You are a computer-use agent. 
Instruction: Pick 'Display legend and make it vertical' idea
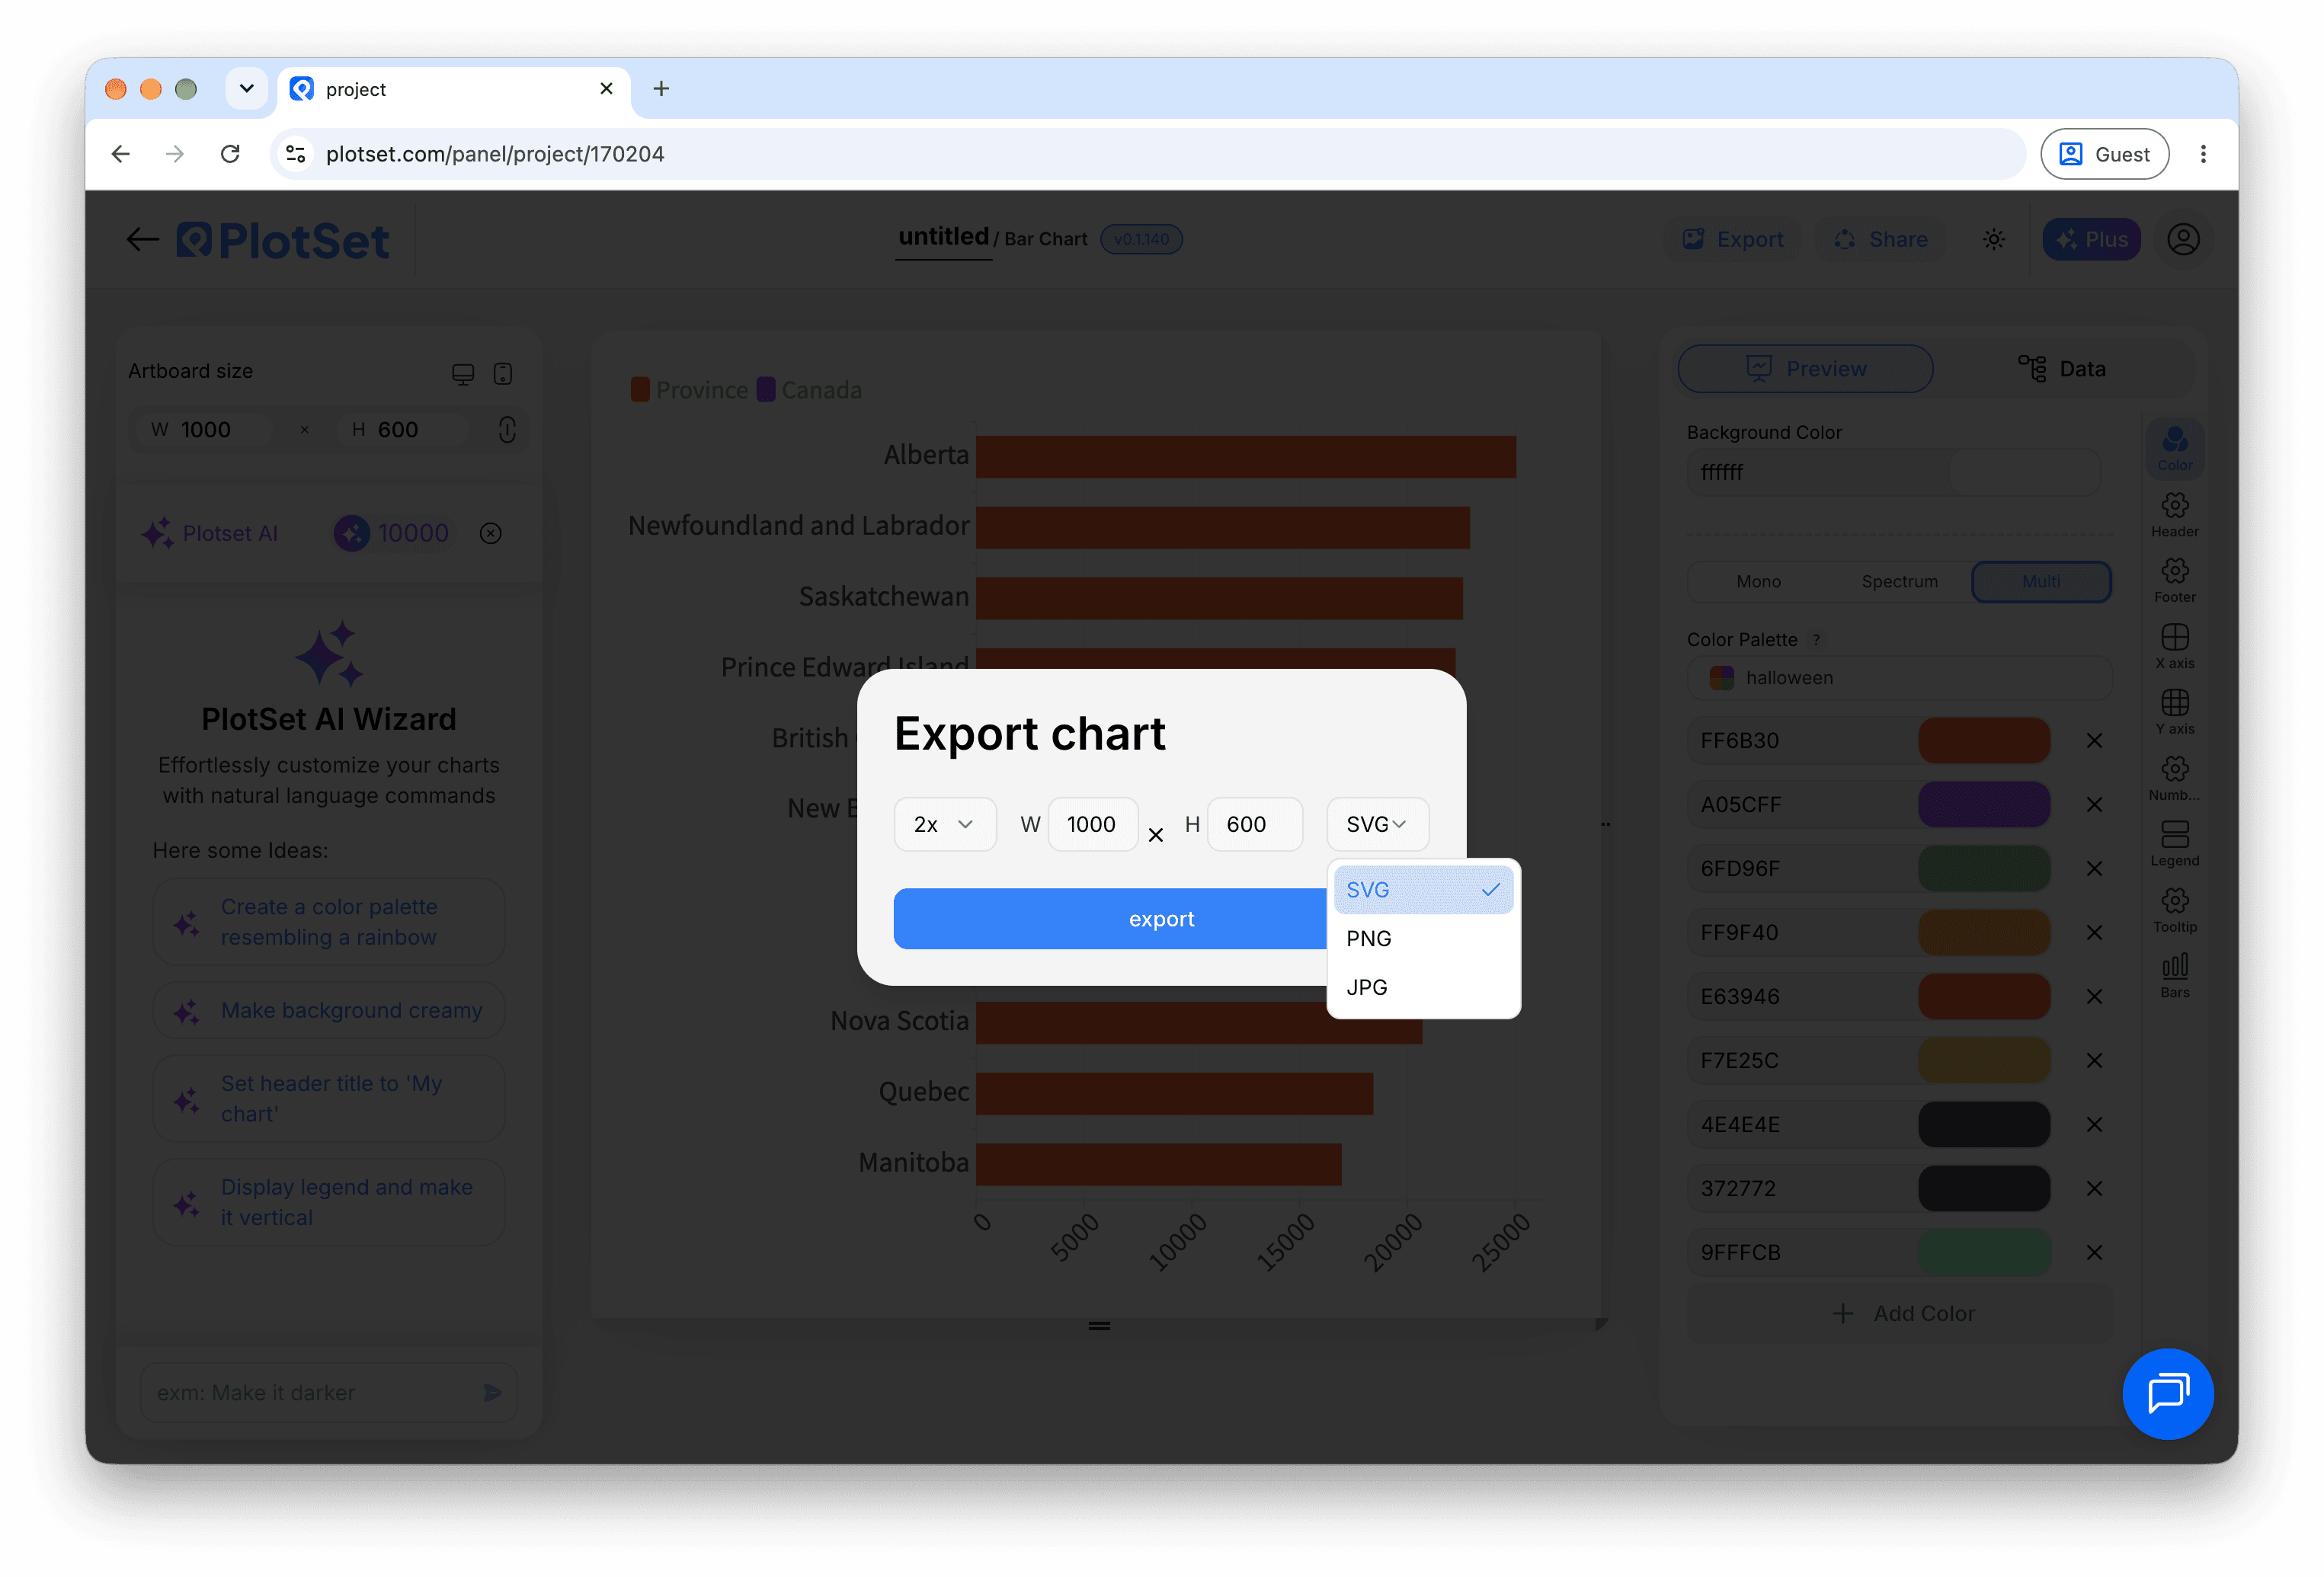328,1203
